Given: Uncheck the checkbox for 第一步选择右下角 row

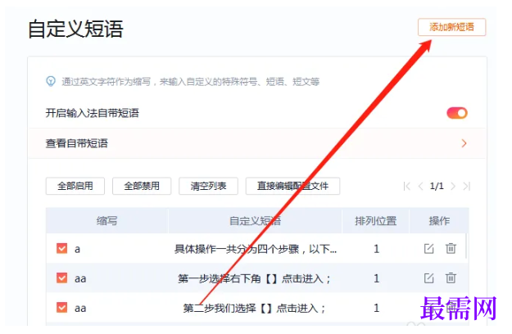Looking at the screenshot, I should [61, 278].
